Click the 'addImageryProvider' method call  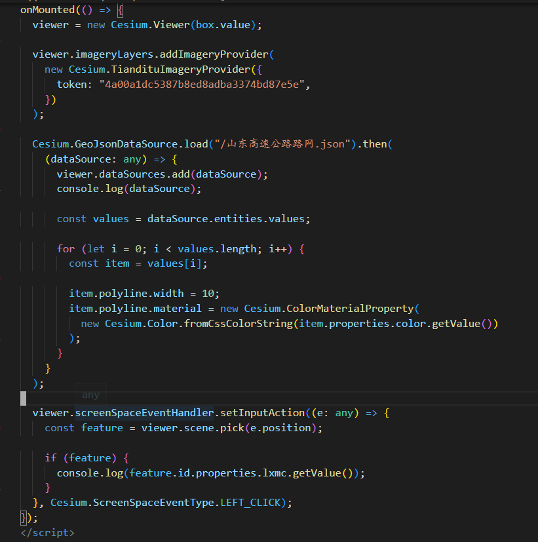214,54
